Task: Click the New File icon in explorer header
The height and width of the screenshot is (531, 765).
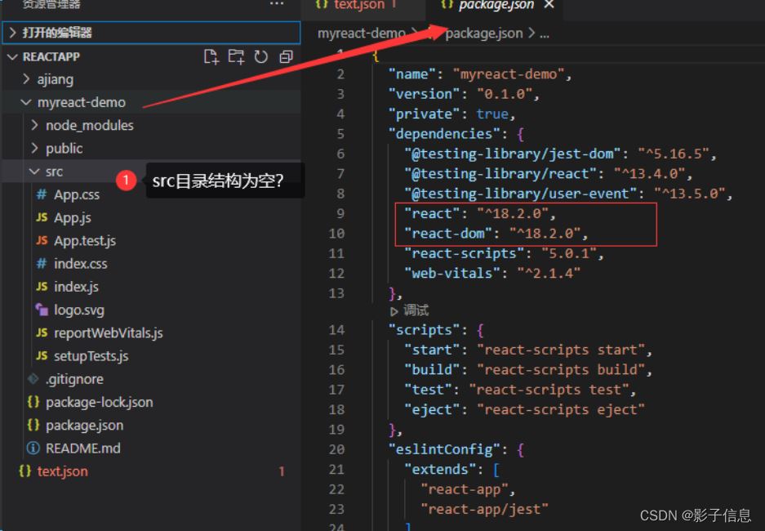Action: [x=211, y=56]
